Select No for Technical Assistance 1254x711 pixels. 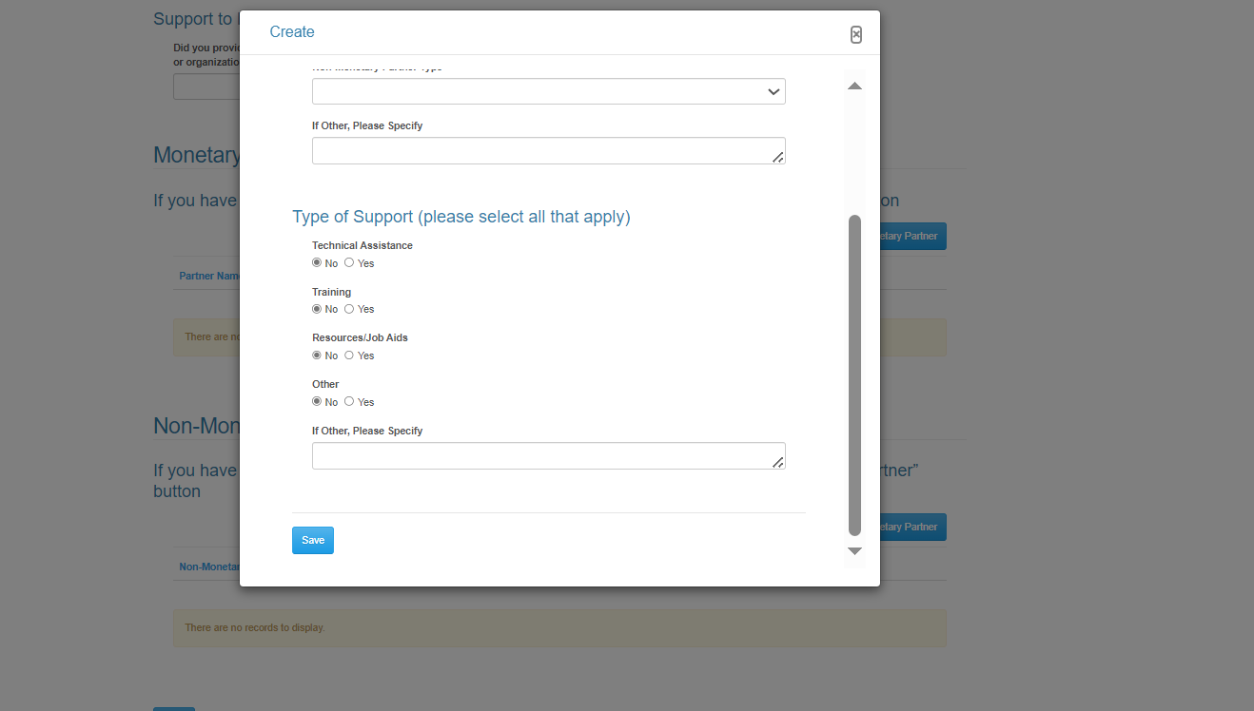coord(317,263)
